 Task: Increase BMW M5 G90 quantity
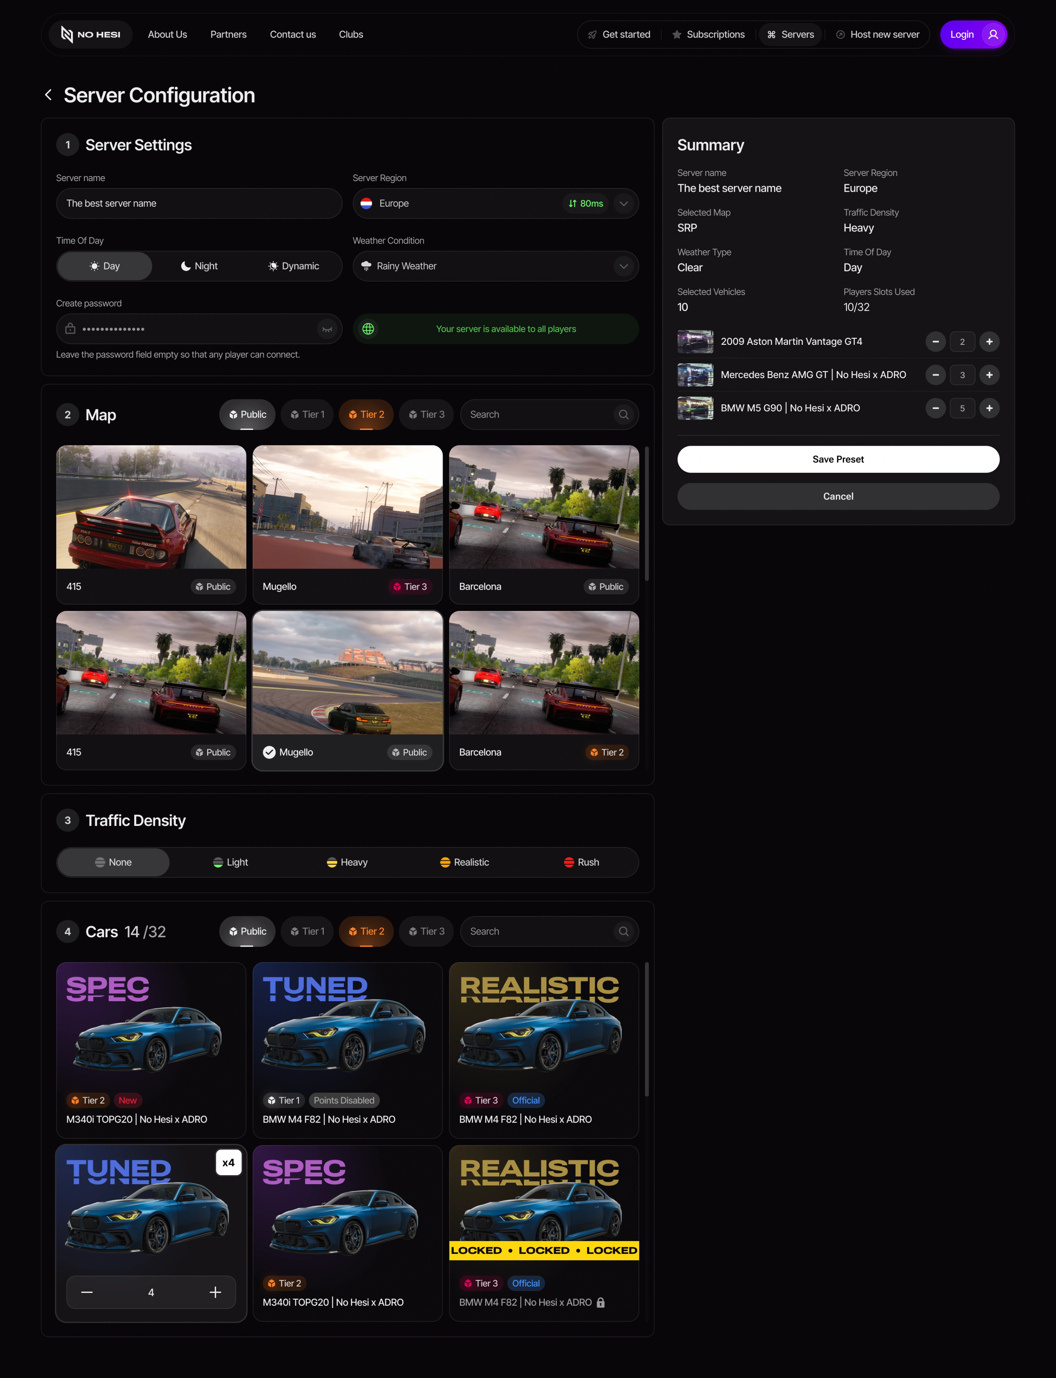click(989, 408)
